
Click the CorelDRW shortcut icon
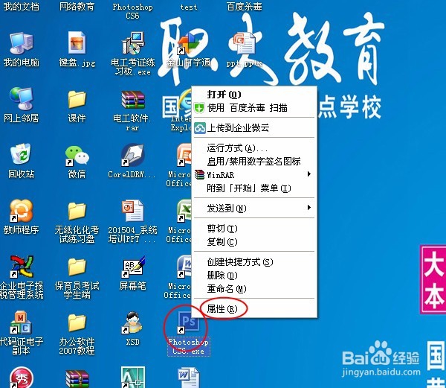click(133, 155)
